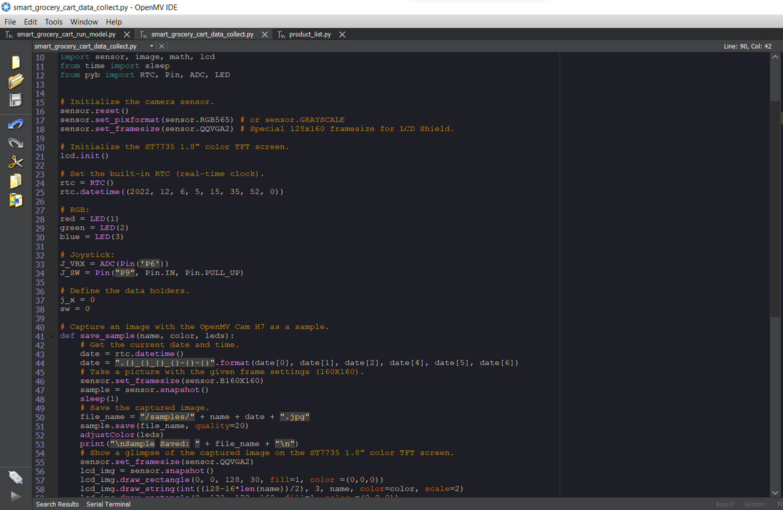Open the document selector dropdown
Viewport: 783px width, 510px height.
[x=151, y=45]
